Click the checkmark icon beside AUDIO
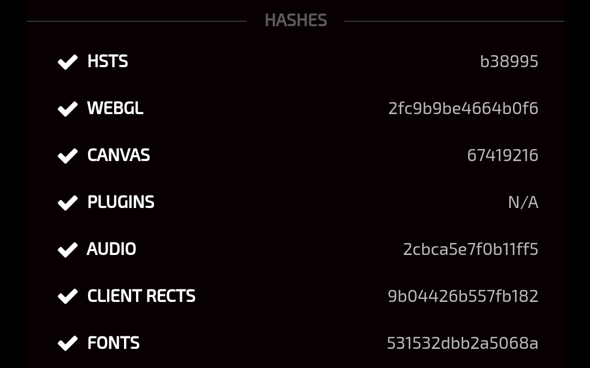The width and height of the screenshot is (590, 368). click(x=68, y=250)
